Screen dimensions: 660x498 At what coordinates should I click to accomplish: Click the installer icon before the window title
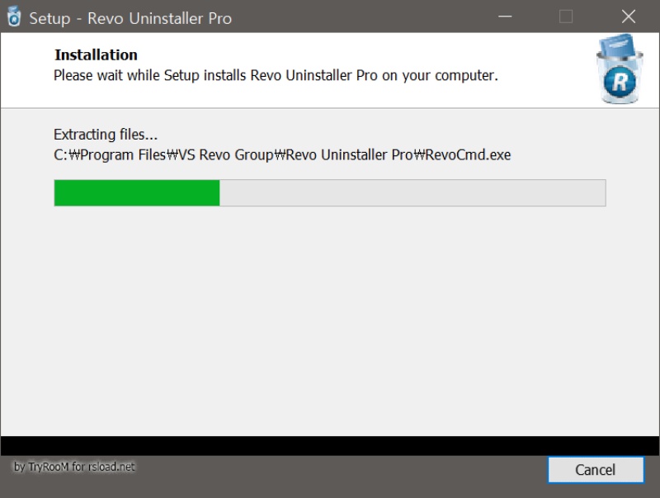[x=13, y=17]
